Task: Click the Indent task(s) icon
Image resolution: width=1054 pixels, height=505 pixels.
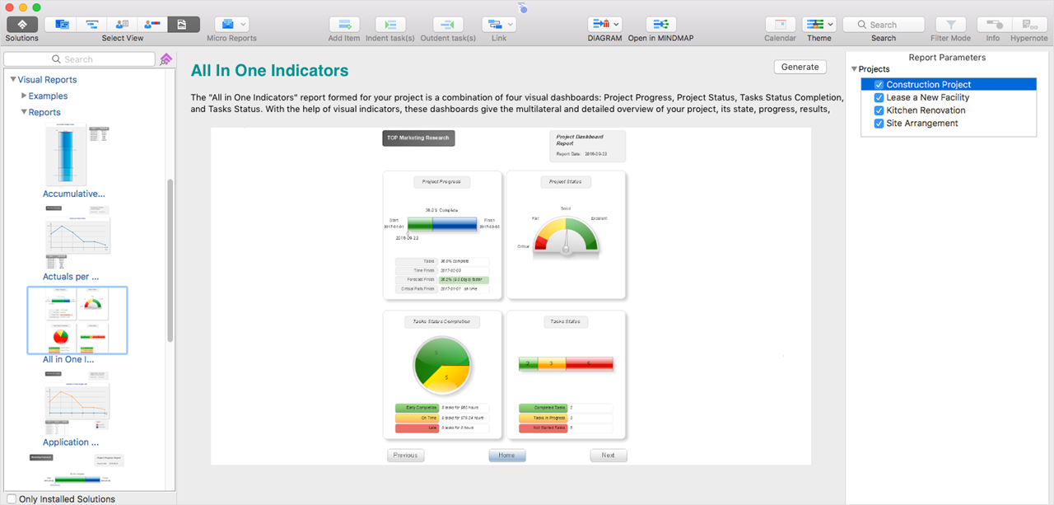Action: pos(390,25)
